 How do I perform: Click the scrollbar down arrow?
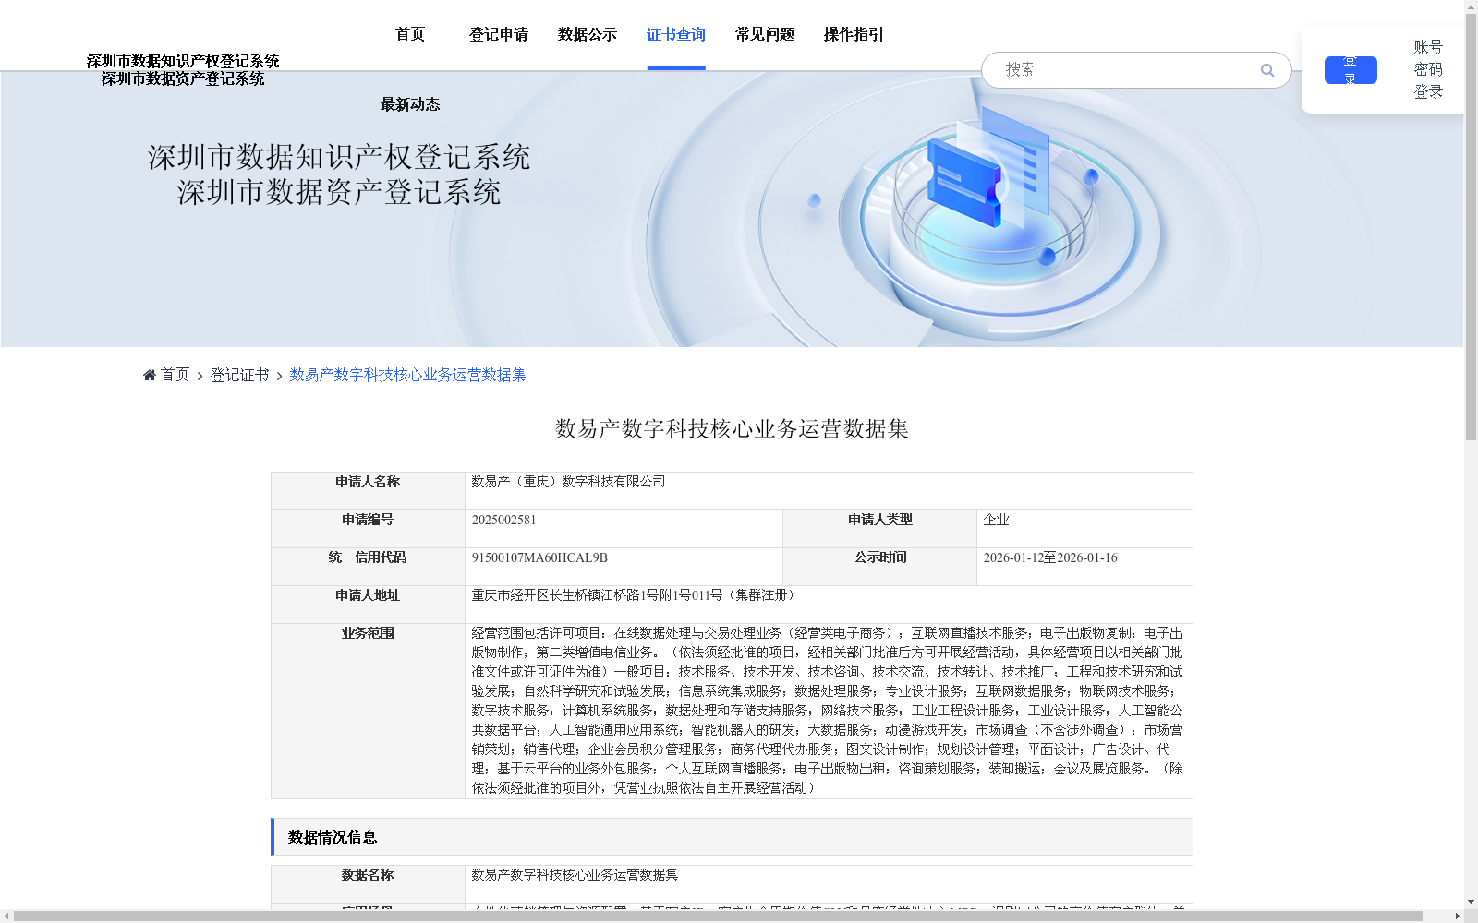click(x=1471, y=902)
